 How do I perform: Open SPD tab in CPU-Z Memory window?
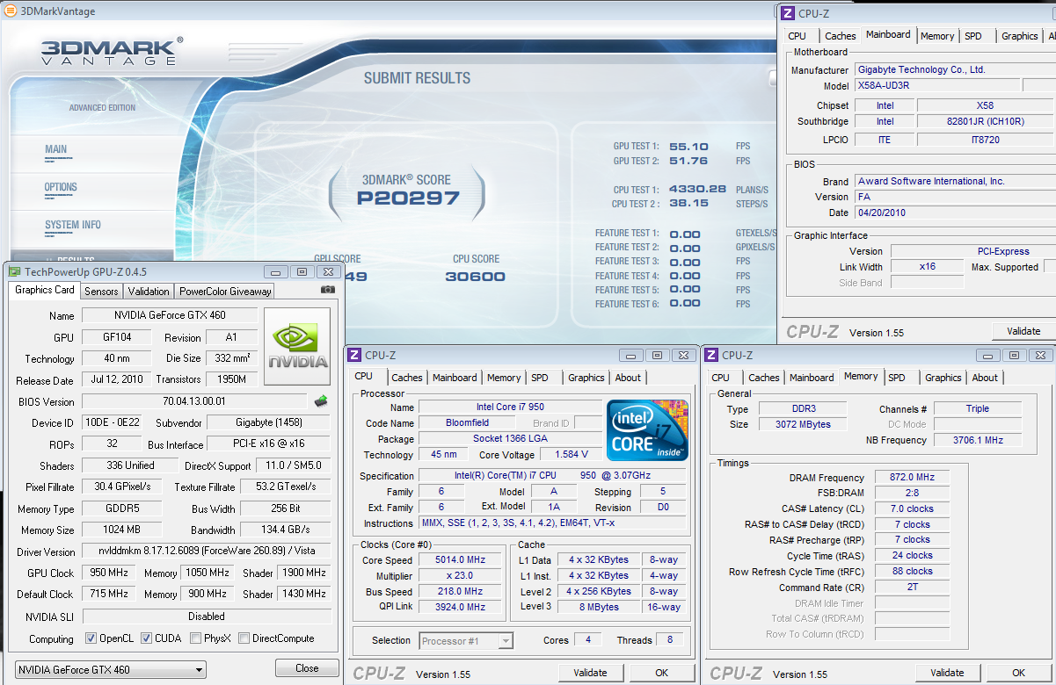coord(897,378)
